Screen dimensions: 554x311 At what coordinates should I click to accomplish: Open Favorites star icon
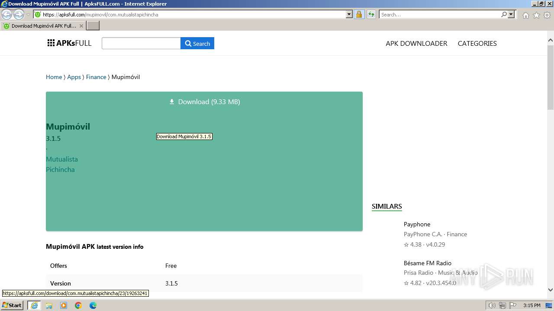click(536, 15)
